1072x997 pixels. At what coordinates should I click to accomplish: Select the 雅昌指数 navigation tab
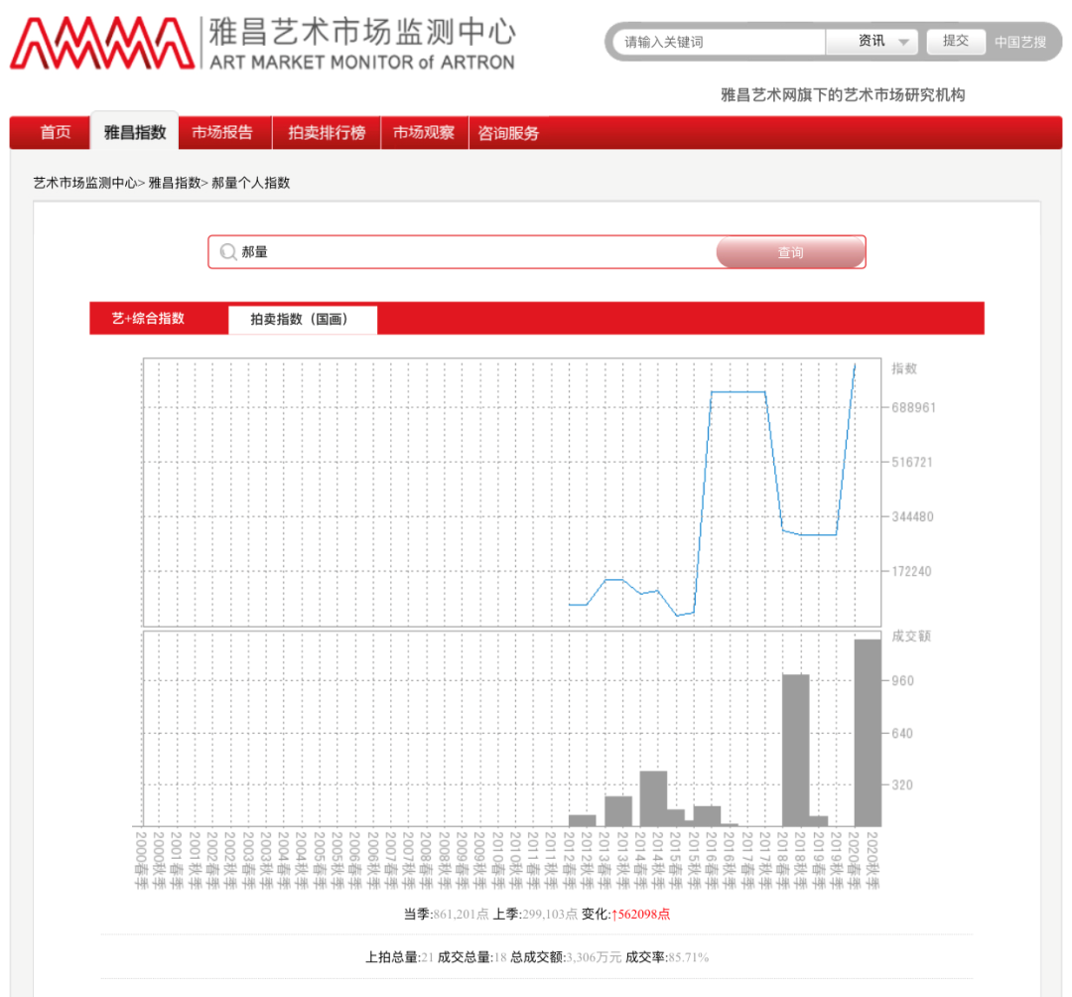point(135,132)
